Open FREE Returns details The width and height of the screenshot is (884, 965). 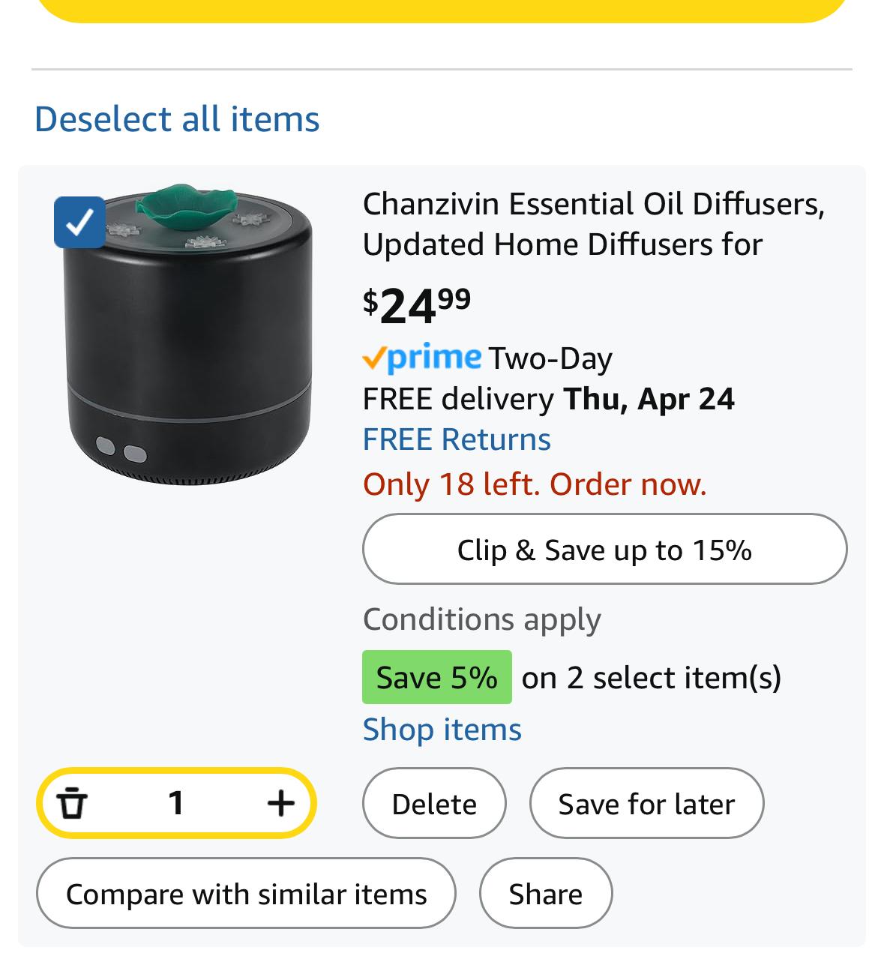457,439
